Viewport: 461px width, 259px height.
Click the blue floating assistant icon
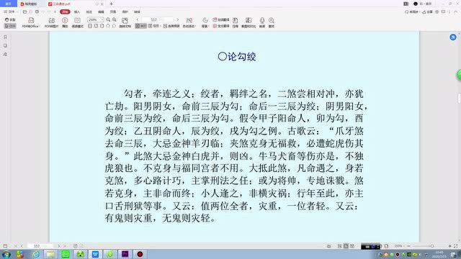pyautogui.click(x=453, y=37)
